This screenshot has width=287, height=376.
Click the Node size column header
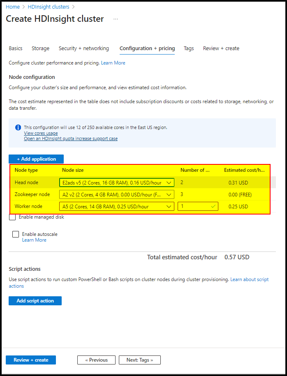point(73,170)
